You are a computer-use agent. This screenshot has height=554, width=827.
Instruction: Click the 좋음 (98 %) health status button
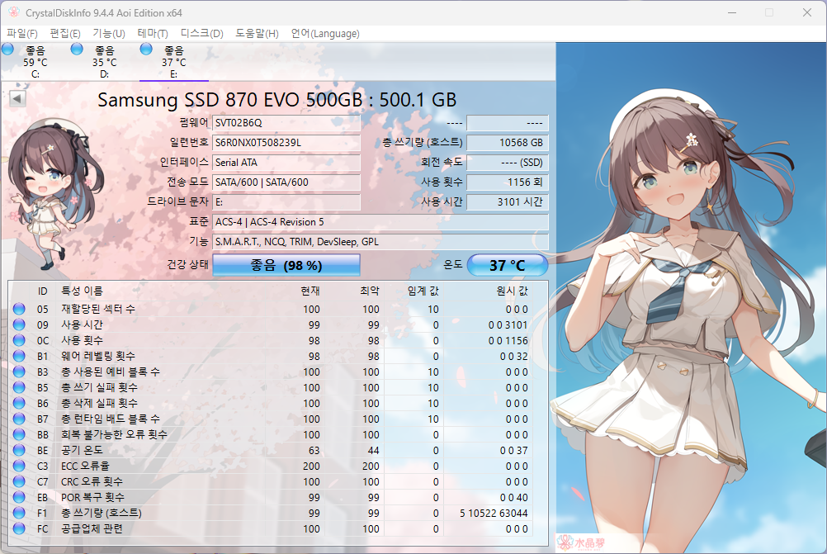point(286,265)
